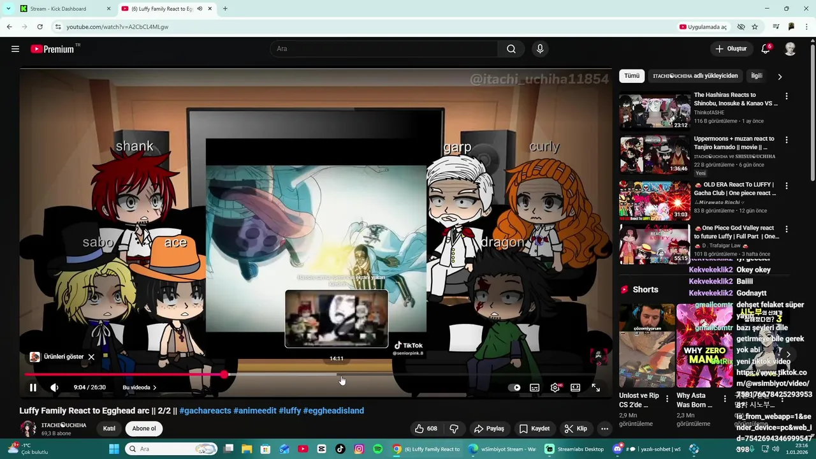
Task: Open a new browser tab
Action: pyautogui.click(x=225, y=9)
